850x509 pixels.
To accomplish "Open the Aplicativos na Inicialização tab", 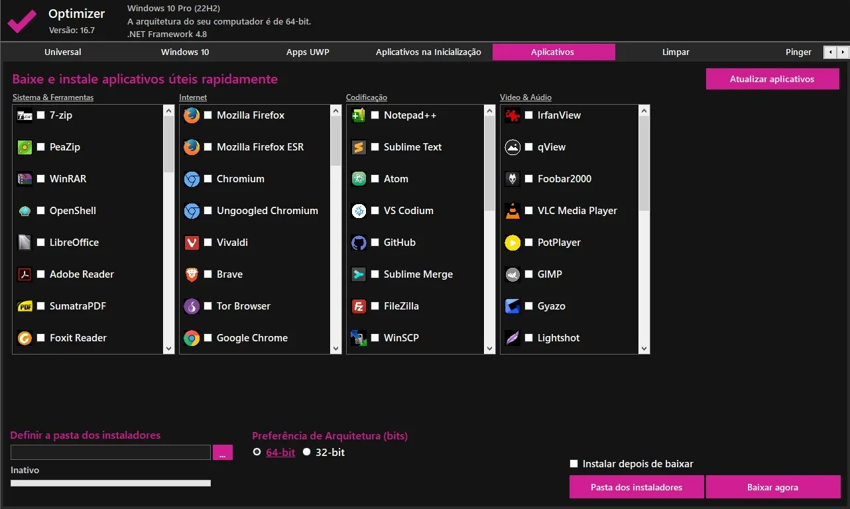I will (x=428, y=52).
